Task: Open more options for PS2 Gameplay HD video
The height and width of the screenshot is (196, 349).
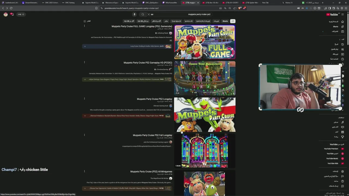Action: coord(84,62)
